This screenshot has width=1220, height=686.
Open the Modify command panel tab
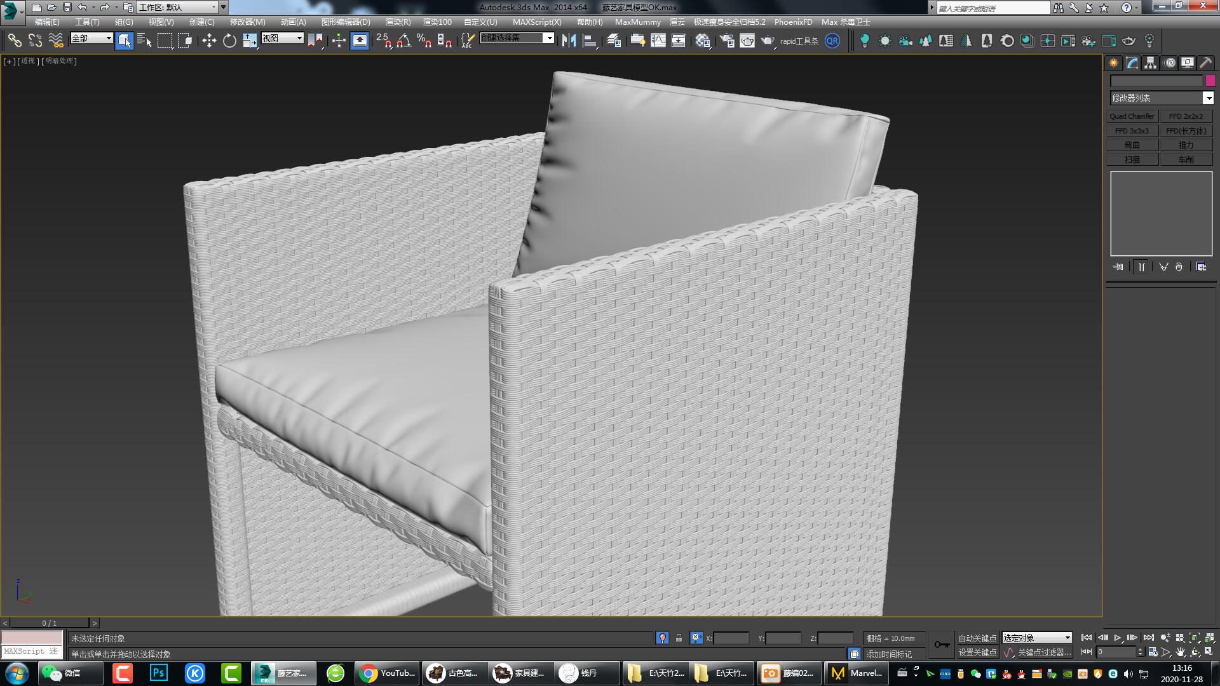[x=1132, y=63]
